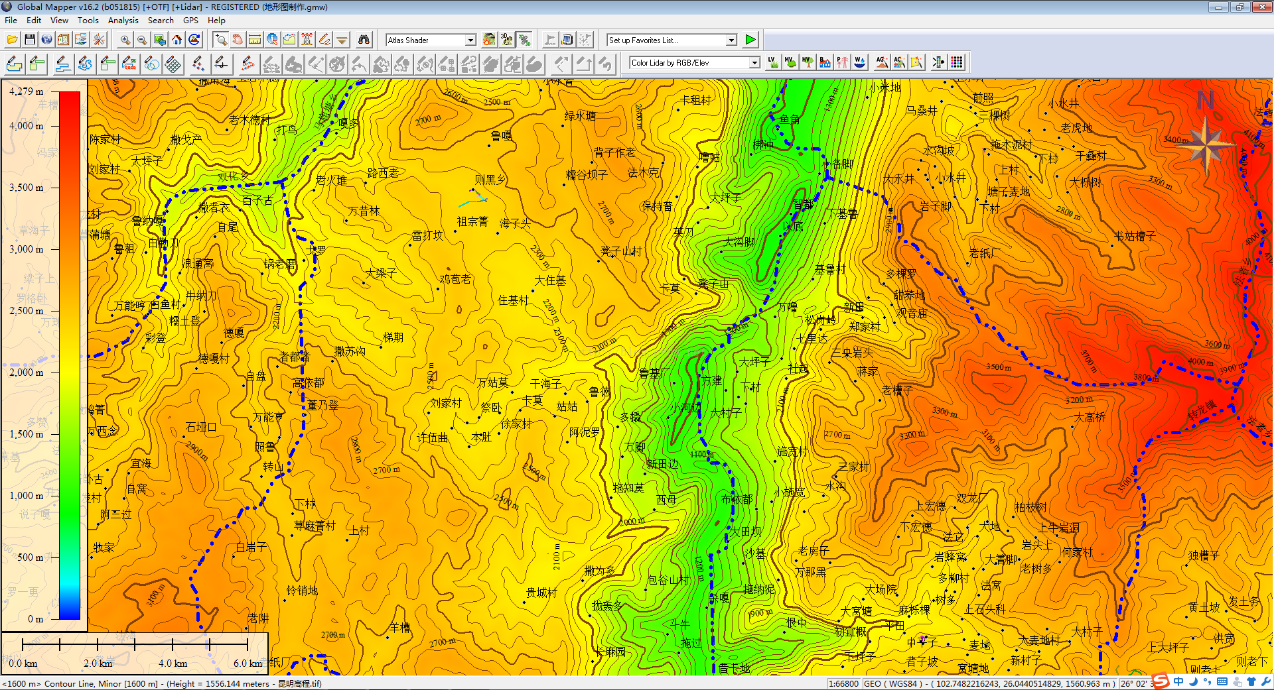Screen dimensions: 1274x690
Task: Select the create area feature tool
Action: [x=14, y=64]
